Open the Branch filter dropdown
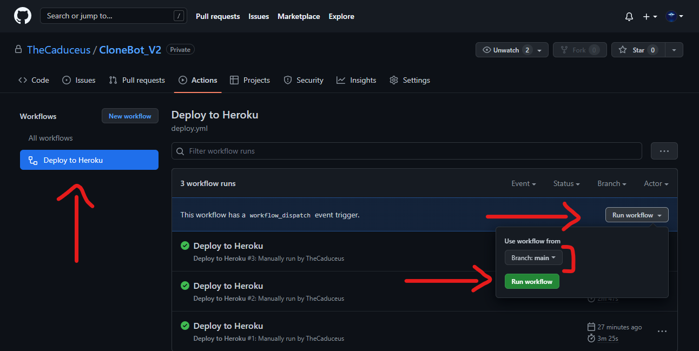Viewport: 699px width, 351px height. [x=612, y=184]
